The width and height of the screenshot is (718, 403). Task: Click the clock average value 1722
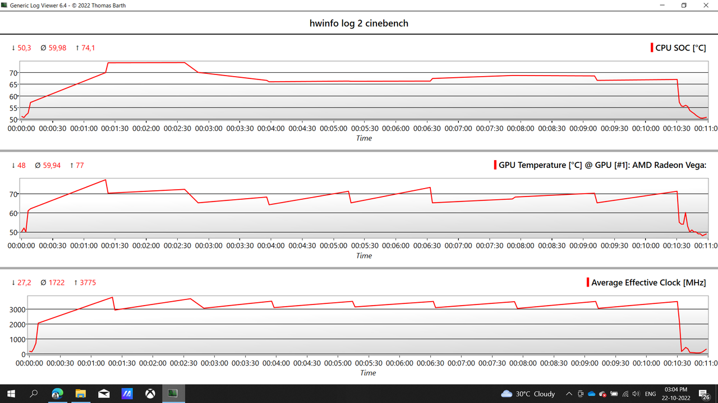pyautogui.click(x=57, y=283)
